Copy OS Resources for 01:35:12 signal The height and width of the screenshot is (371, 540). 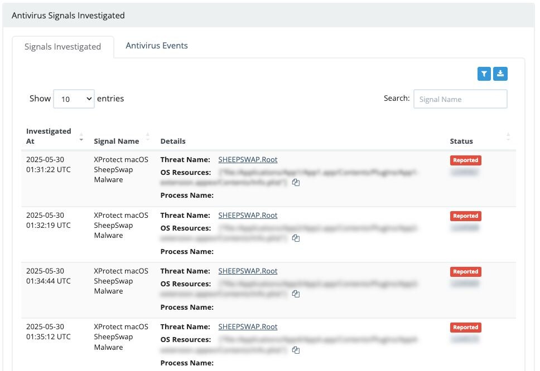click(x=296, y=350)
